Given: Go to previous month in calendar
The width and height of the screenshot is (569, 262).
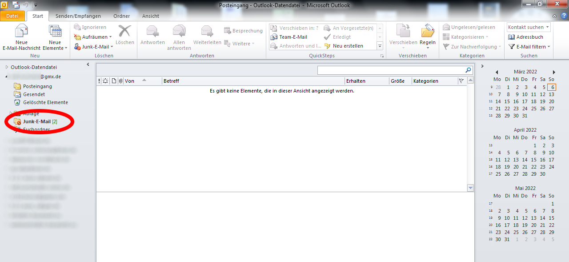Looking at the screenshot, I should [497, 72].
